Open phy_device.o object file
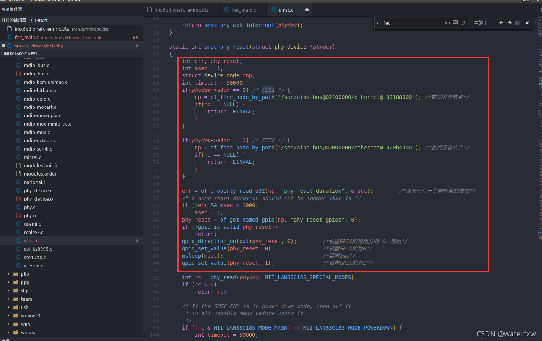Viewport: 542px width, 341px height. point(71,199)
